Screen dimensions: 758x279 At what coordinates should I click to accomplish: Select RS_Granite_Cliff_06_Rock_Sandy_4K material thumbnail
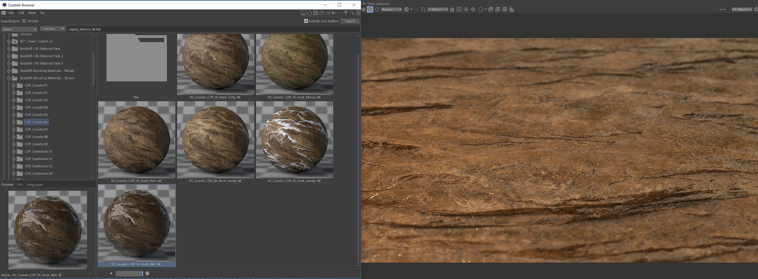pyautogui.click(x=215, y=140)
